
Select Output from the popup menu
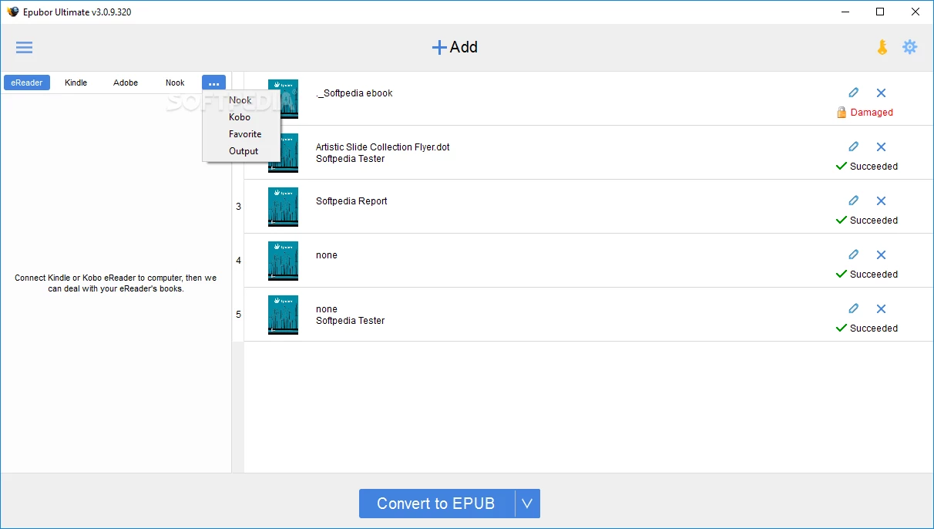pos(244,151)
